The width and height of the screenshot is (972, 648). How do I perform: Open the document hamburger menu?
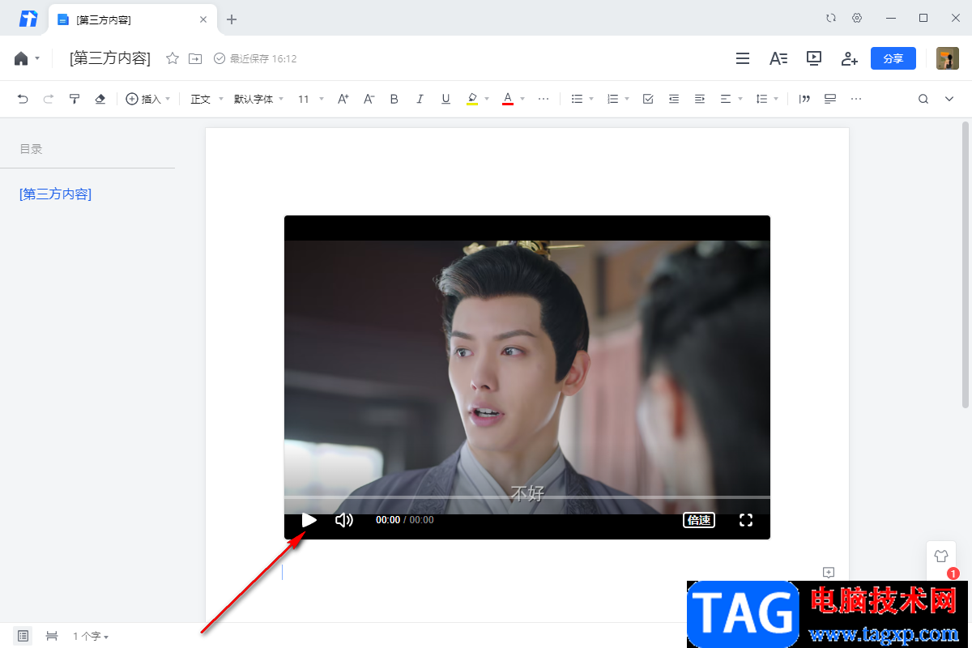[x=742, y=58]
